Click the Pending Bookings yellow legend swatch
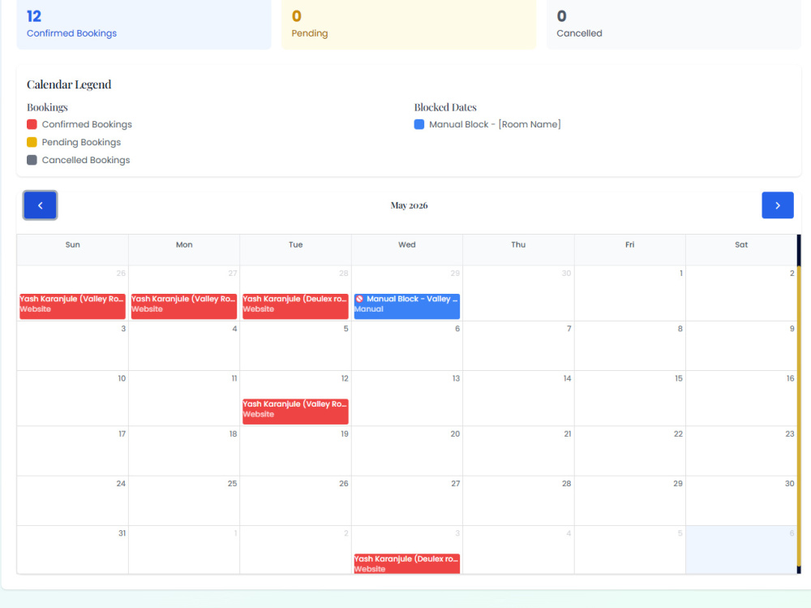This screenshot has height=608, width=811. tap(32, 142)
